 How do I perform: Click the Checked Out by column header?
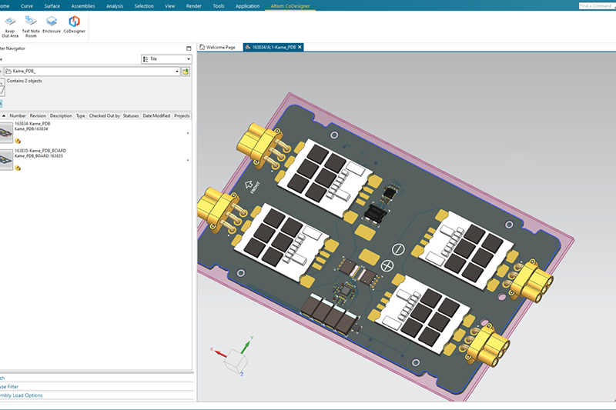pos(104,115)
